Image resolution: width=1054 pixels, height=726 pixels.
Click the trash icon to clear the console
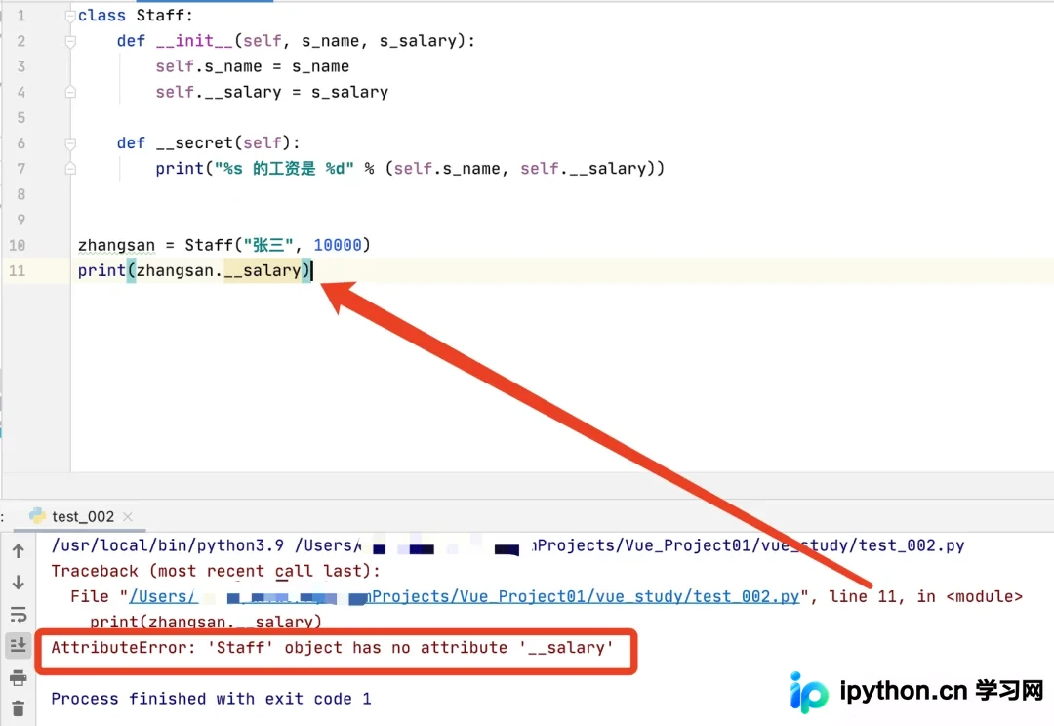[x=19, y=707]
